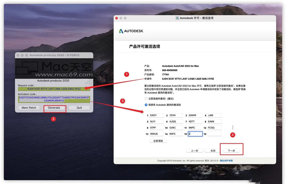Image resolution: width=286 pixels, height=184 pixels.
Task: Click the Activation code field in X-FORCE
Action: click(x=54, y=99)
